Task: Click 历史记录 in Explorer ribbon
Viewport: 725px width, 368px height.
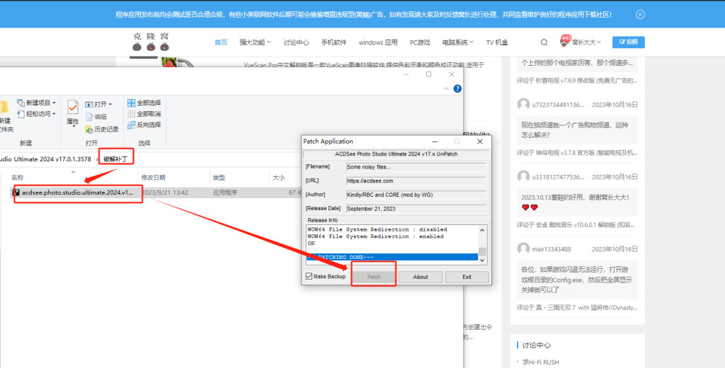Action: 102,130
